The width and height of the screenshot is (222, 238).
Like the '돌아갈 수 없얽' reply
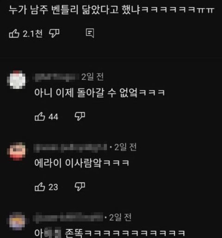[x=40, y=117]
